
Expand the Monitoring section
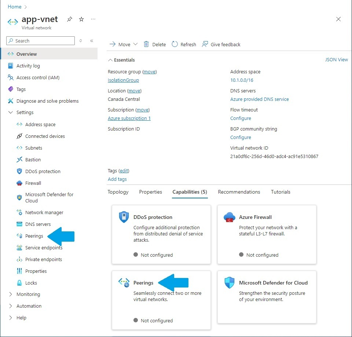coord(11,294)
